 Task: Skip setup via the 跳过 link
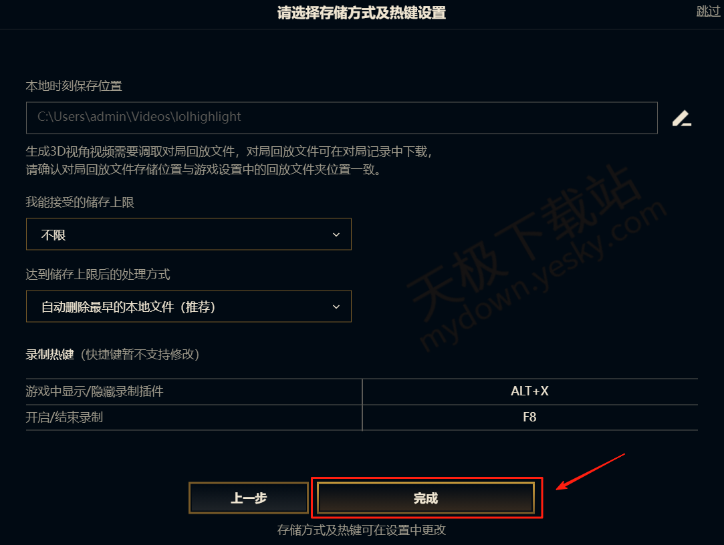pyautogui.click(x=709, y=11)
